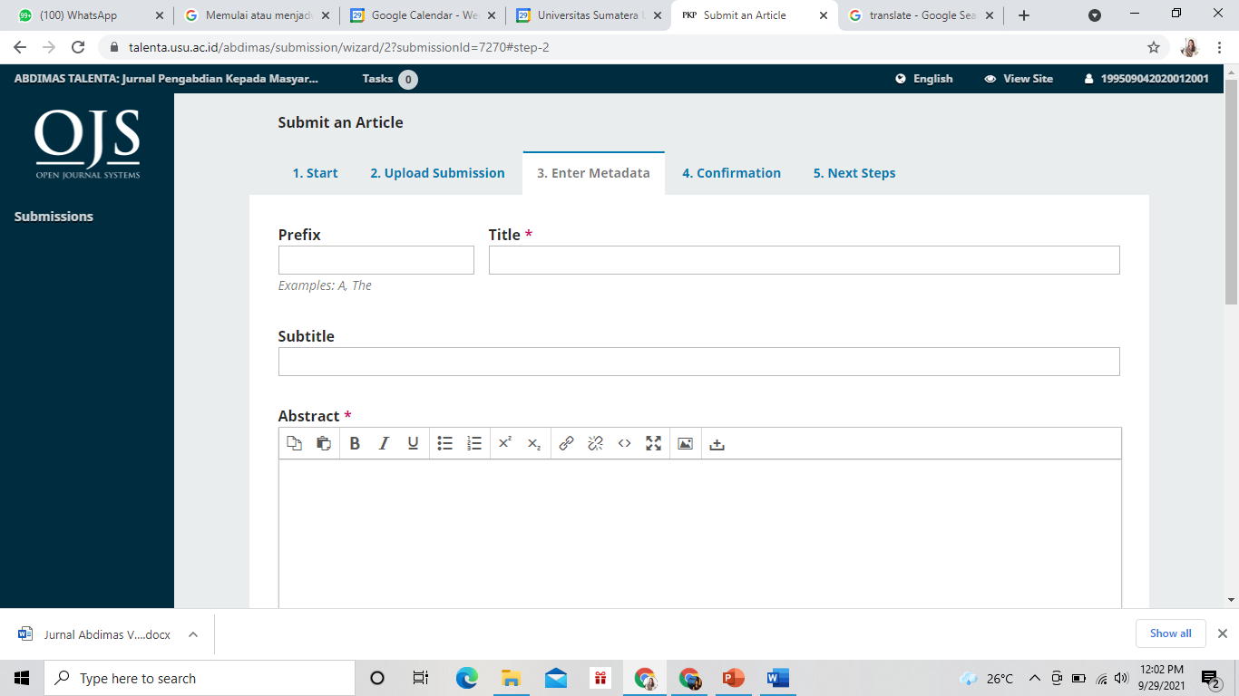The image size is (1239, 696).
Task: Remove link using the unlink icon
Action: coord(595,443)
